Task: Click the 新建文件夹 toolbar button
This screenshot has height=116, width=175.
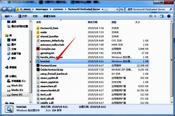Action: [49, 16]
